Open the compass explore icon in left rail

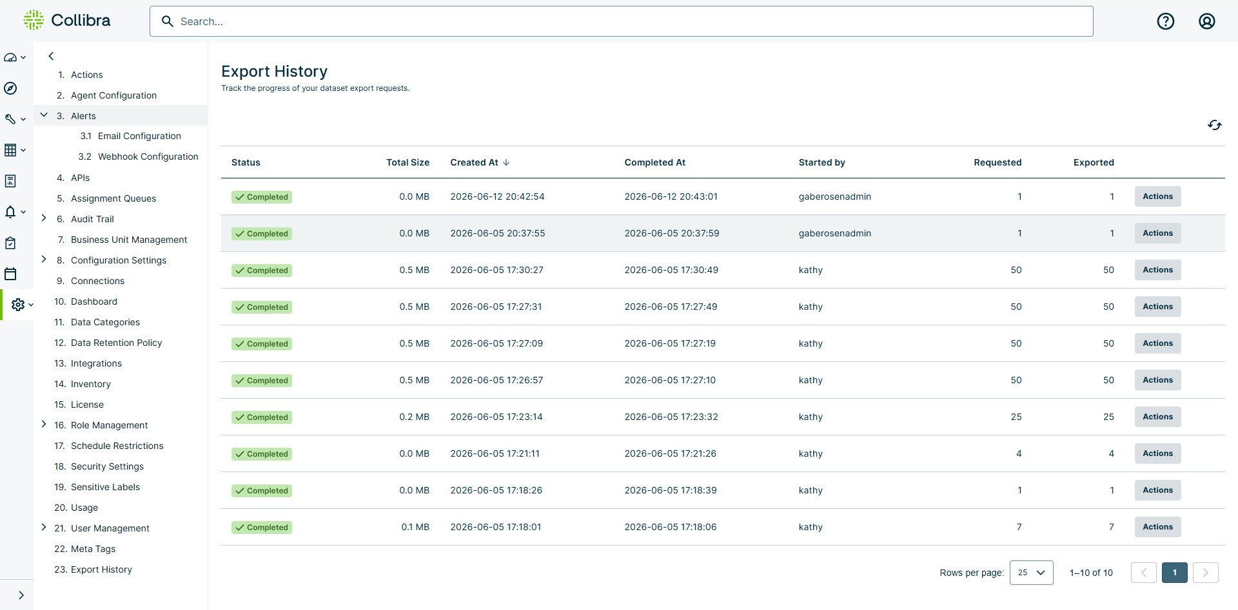10,88
